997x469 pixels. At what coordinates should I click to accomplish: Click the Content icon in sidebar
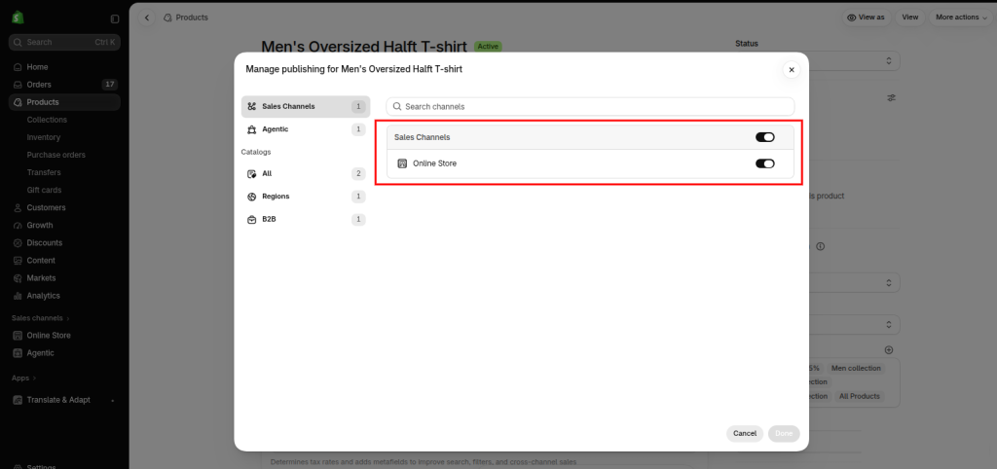[18, 261]
